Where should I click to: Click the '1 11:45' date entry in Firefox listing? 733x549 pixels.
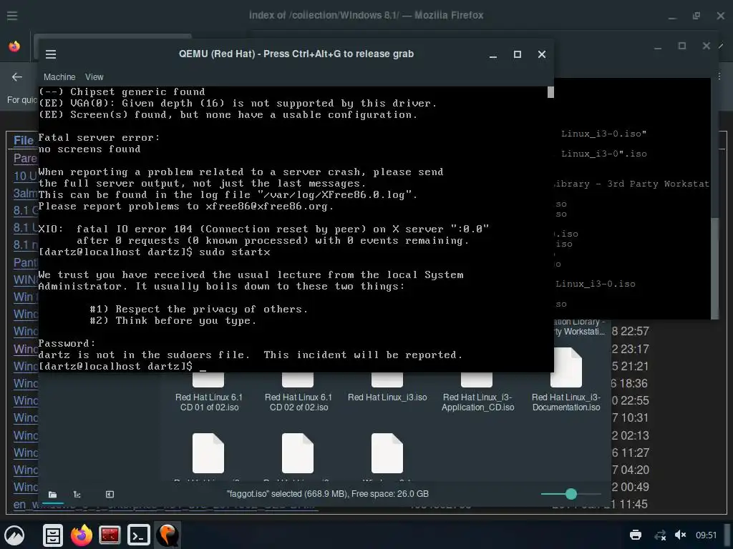pyautogui.click(x=630, y=504)
